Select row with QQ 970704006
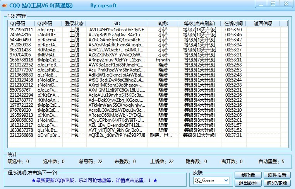 click(144, 55)
